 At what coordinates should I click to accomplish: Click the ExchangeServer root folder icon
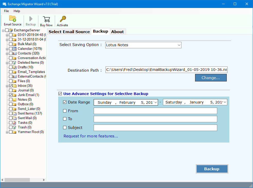pyautogui.click(x=11, y=30)
